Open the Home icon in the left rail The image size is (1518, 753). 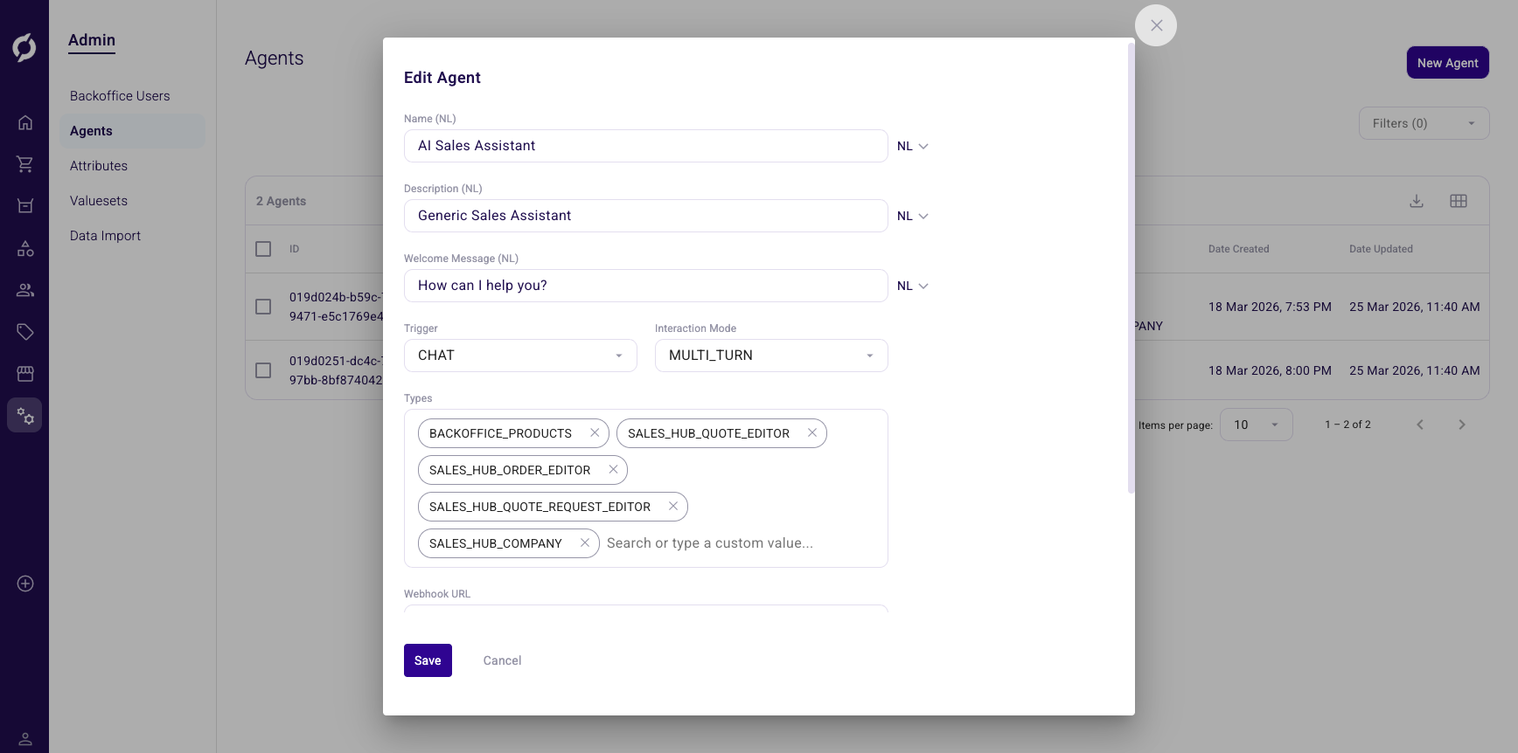point(25,122)
